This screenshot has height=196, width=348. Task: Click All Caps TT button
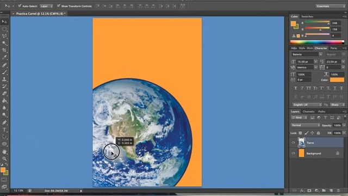(308, 88)
